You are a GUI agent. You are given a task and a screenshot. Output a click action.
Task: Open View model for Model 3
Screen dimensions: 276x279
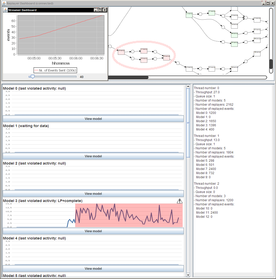(x=93, y=231)
